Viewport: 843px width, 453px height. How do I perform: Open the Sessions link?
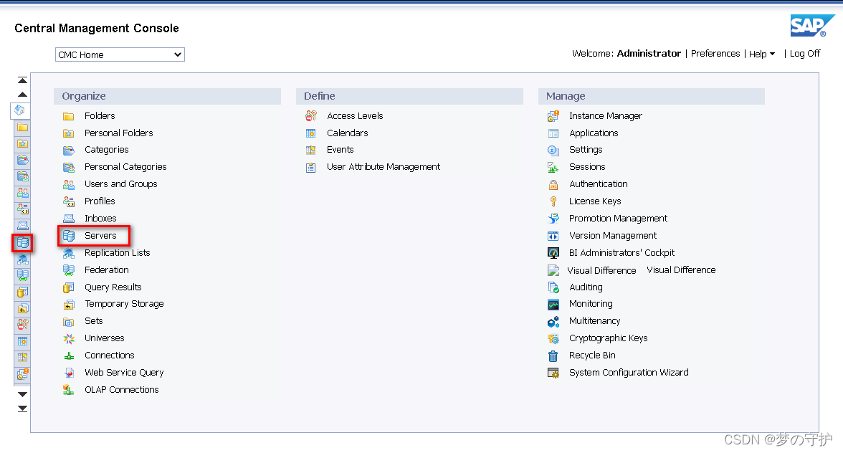[587, 166]
